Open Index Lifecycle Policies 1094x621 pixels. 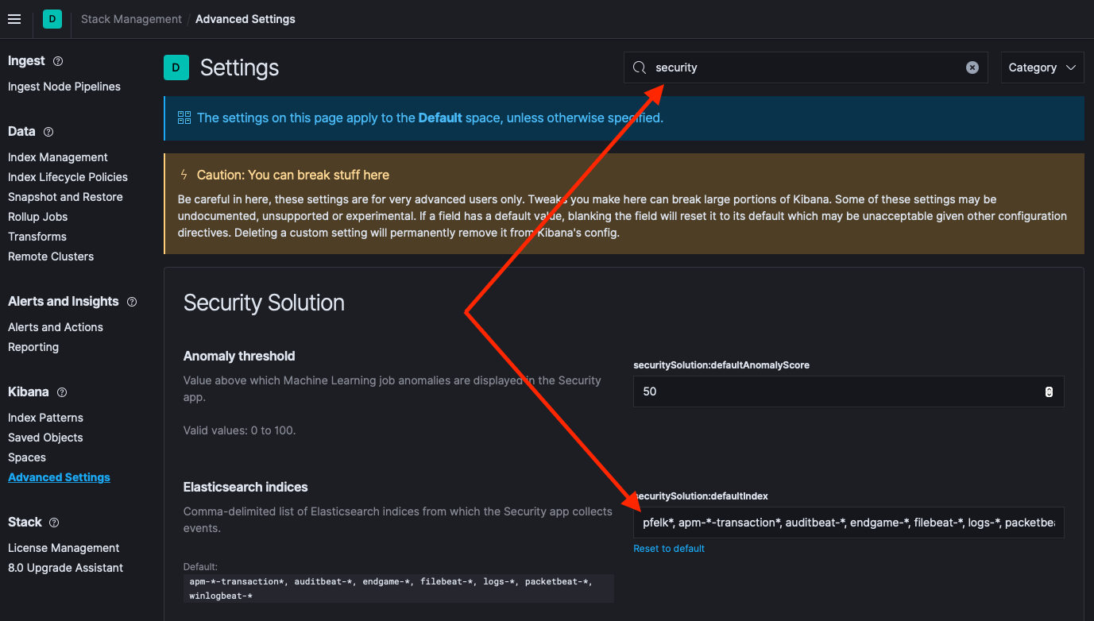point(68,177)
